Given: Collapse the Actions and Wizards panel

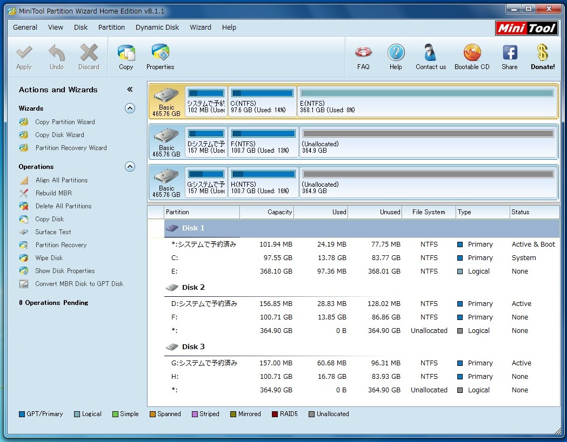Looking at the screenshot, I should point(130,90).
